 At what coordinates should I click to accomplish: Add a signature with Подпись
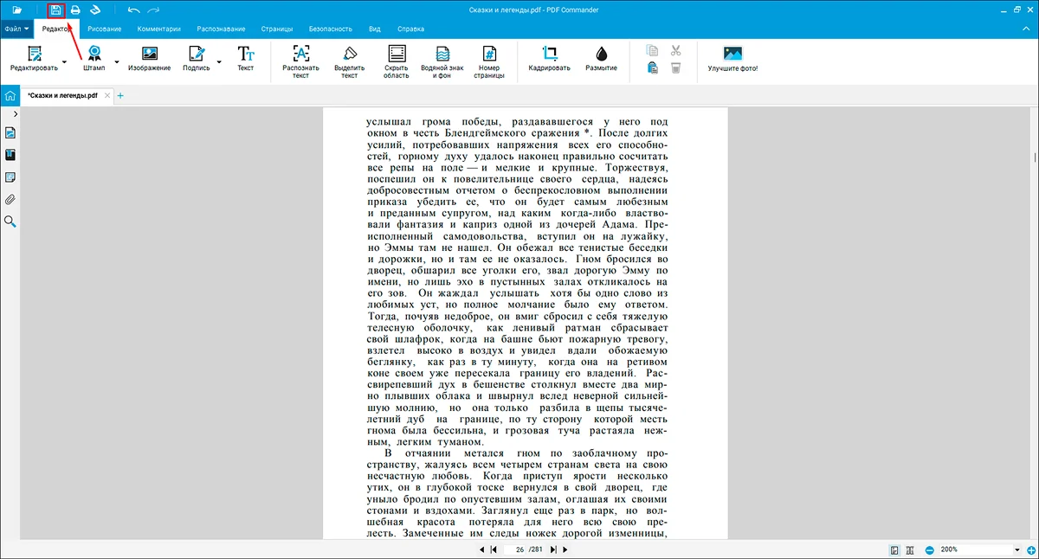pos(197,59)
